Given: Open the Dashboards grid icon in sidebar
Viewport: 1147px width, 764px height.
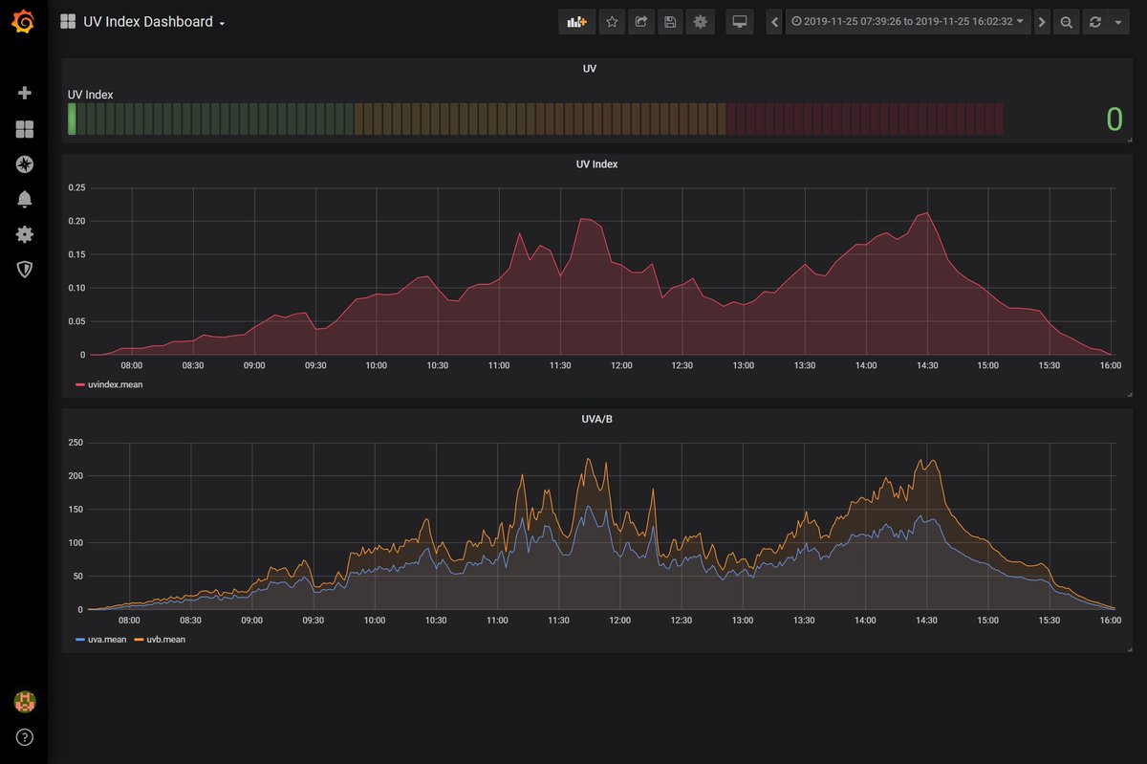Looking at the screenshot, I should [x=25, y=129].
